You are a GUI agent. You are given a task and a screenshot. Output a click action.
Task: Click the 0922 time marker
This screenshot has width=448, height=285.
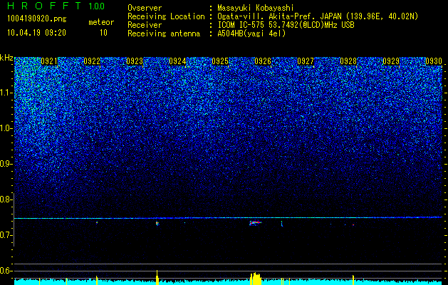tap(92, 61)
